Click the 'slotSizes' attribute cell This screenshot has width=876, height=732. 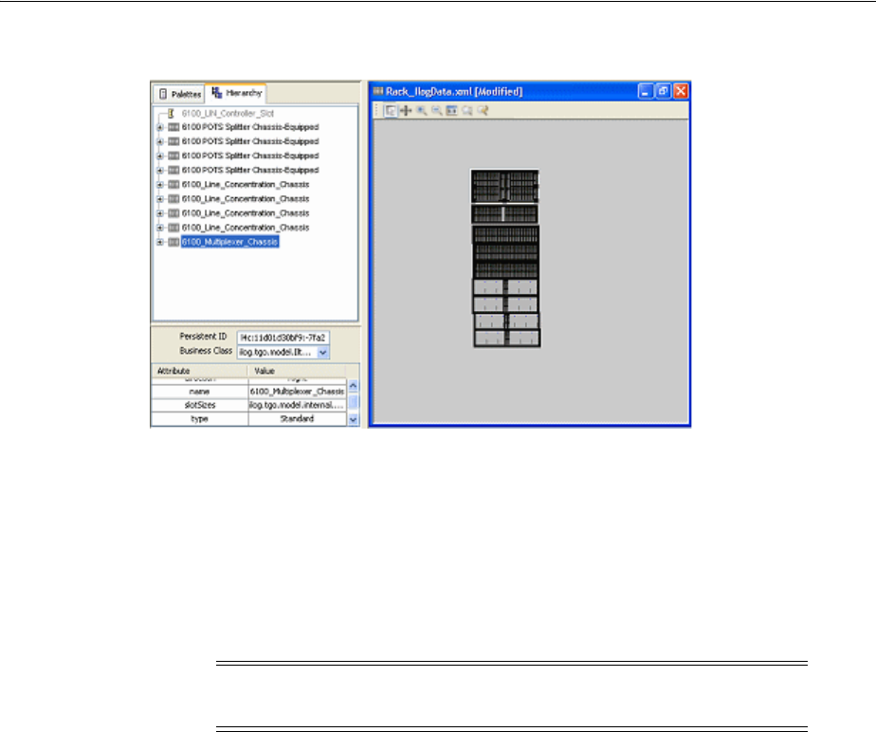click(199, 405)
